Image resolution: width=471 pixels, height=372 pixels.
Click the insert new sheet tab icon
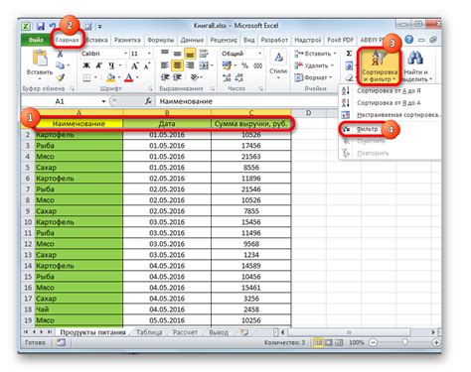[244, 331]
